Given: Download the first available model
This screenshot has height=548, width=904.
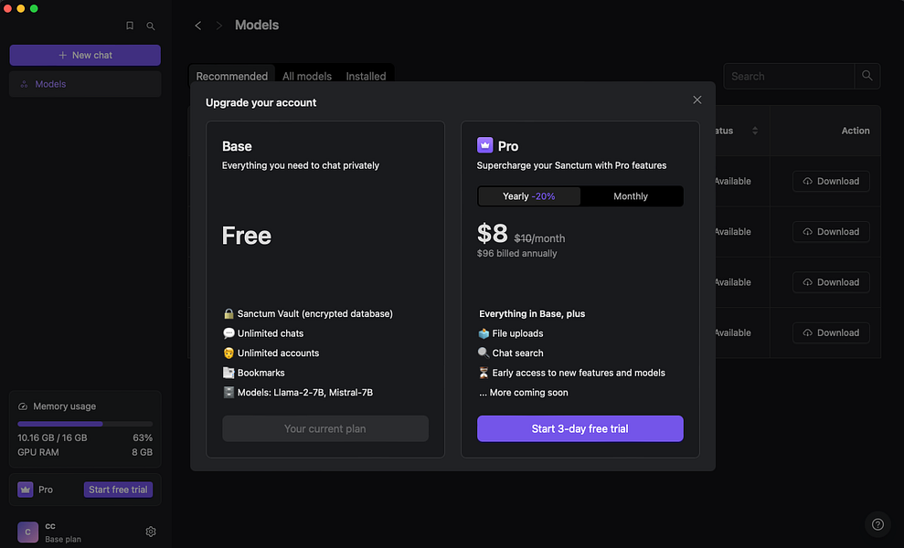Looking at the screenshot, I should [x=832, y=181].
